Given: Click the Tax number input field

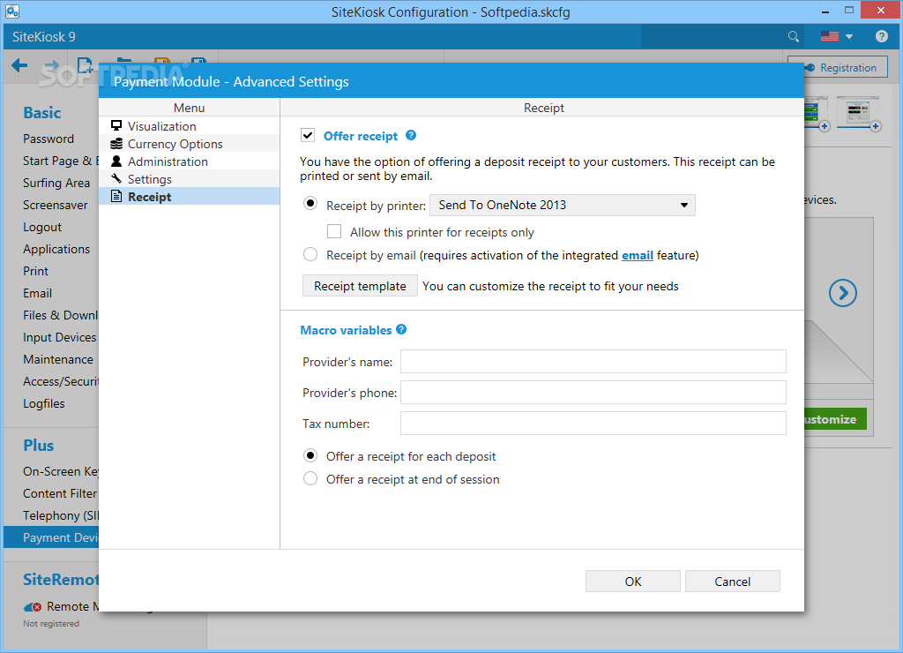Looking at the screenshot, I should point(593,424).
